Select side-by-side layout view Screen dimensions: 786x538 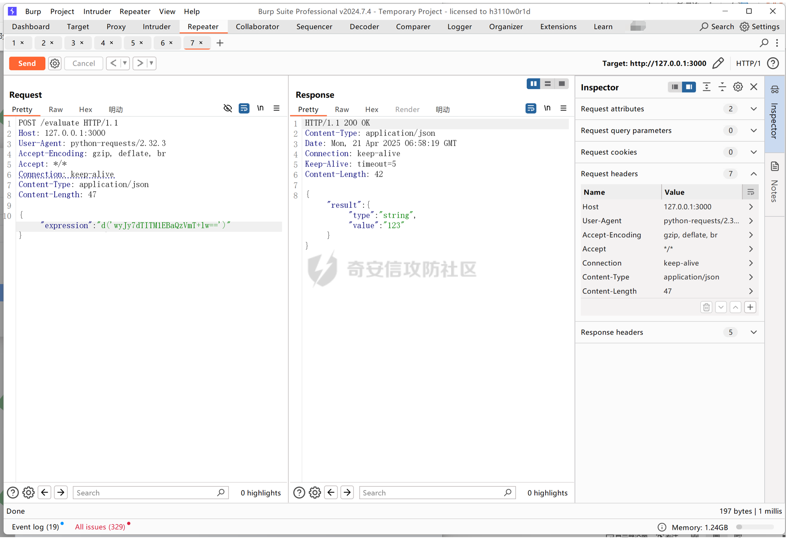tap(534, 84)
